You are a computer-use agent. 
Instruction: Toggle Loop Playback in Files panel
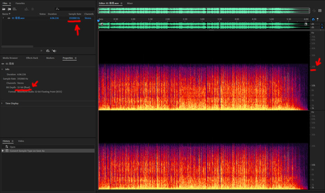(x=48, y=51)
